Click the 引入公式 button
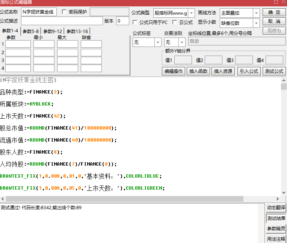Viewport: 287px width, 243px height. [249, 71]
